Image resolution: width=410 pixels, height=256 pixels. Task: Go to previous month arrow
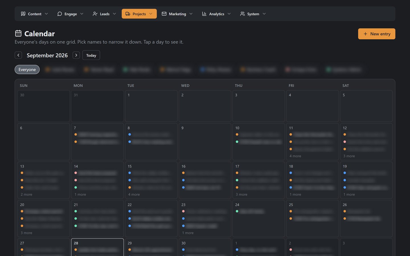pos(18,55)
